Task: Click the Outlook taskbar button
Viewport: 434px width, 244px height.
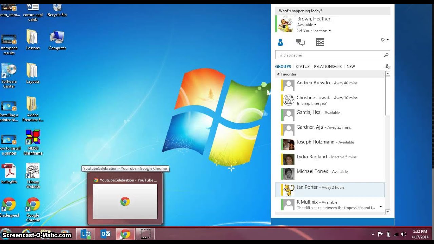Action: click(105, 234)
